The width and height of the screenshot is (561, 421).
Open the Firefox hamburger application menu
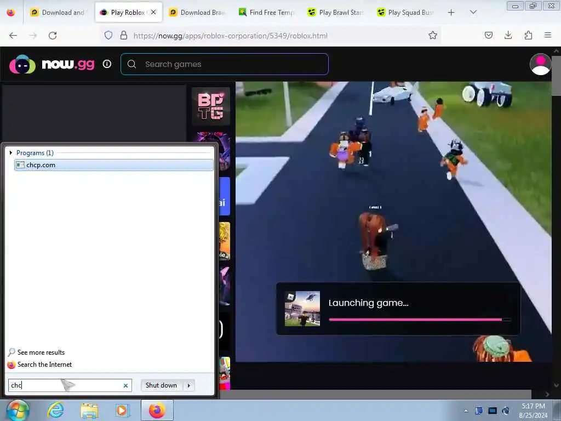point(548,35)
